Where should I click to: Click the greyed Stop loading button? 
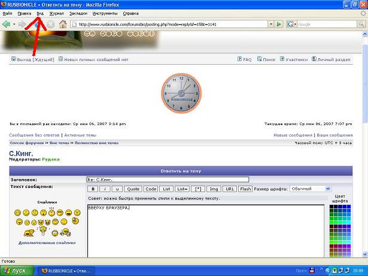50,24
